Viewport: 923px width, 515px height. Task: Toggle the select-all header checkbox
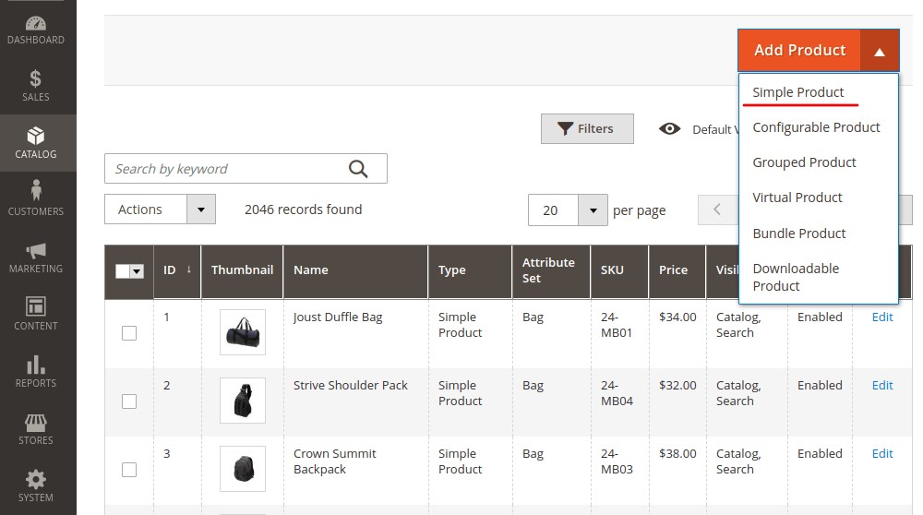click(x=123, y=271)
